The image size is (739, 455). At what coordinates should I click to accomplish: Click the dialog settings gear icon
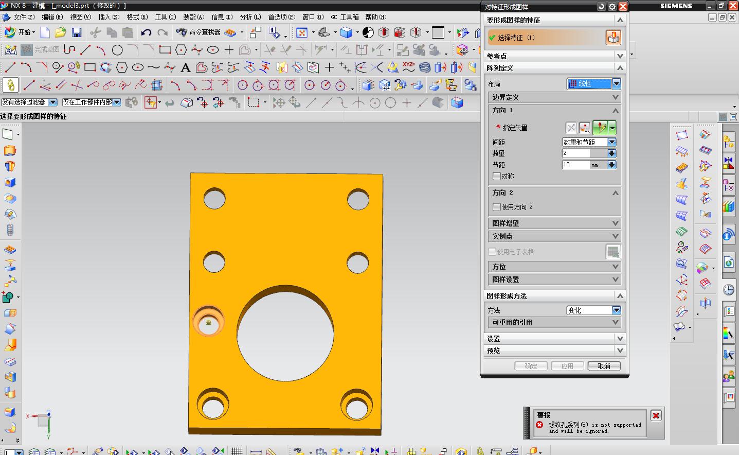(612, 6)
